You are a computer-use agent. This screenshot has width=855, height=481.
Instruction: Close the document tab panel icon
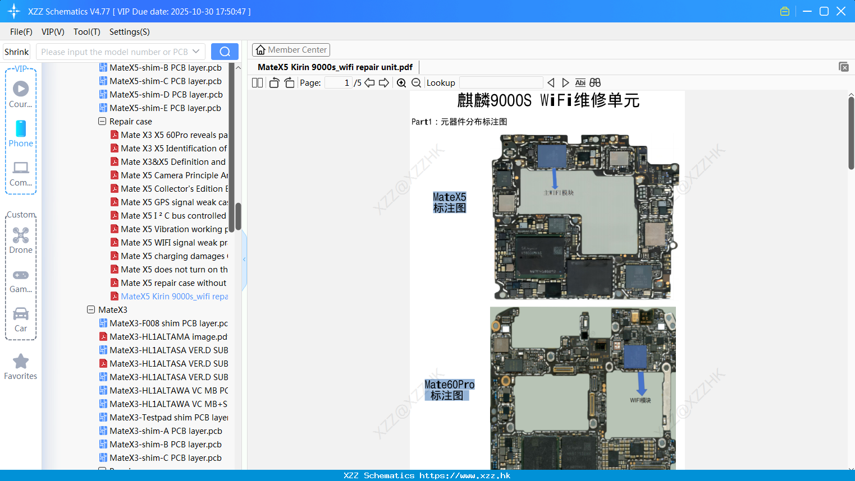(843, 67)
